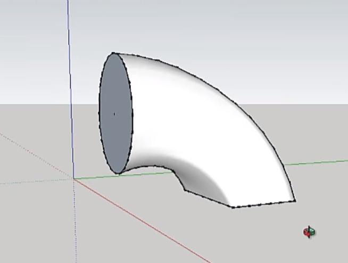Select the bottom straight edge of pipe opening
Viewport: 348px width, 263px height.
click(263, 204)
